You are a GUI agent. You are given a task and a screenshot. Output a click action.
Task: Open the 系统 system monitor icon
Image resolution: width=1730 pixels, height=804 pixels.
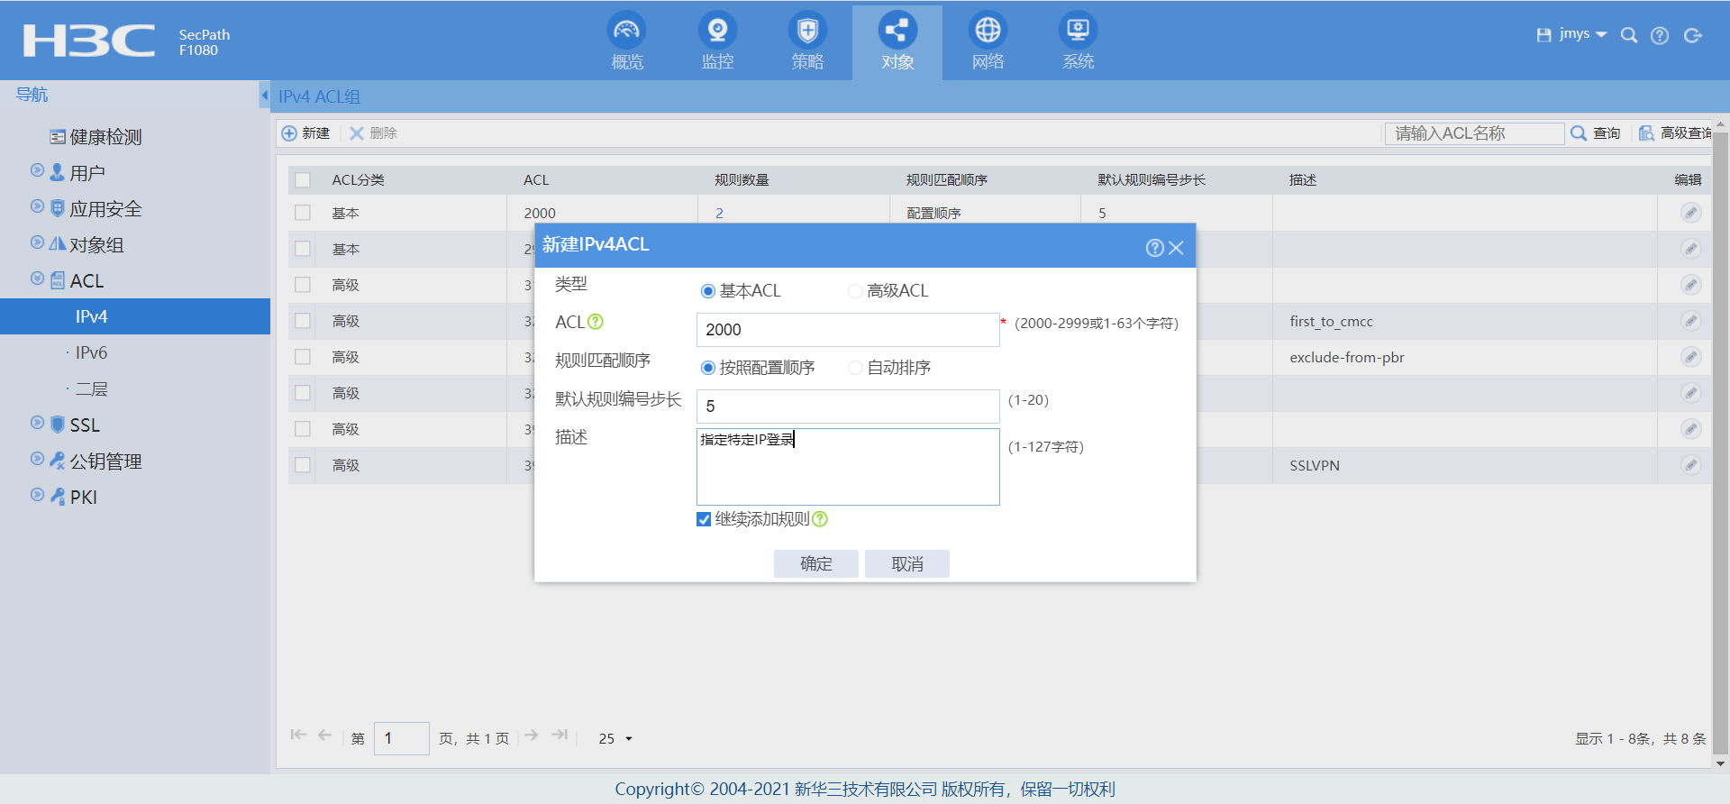(x=1078, y=31)
